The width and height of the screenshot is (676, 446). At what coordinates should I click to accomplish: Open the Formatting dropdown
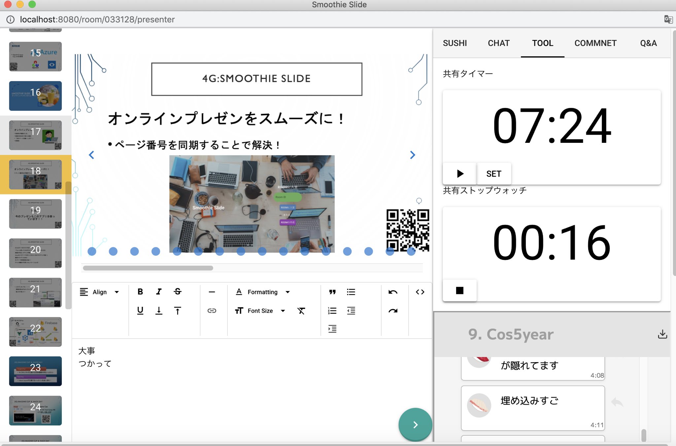pyautogui.click(x=262, y=292)
